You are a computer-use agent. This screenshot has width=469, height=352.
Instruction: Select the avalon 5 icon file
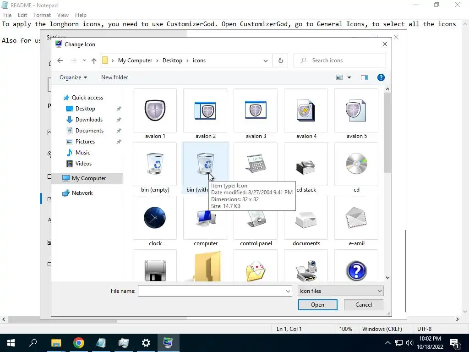pos(356,114)
